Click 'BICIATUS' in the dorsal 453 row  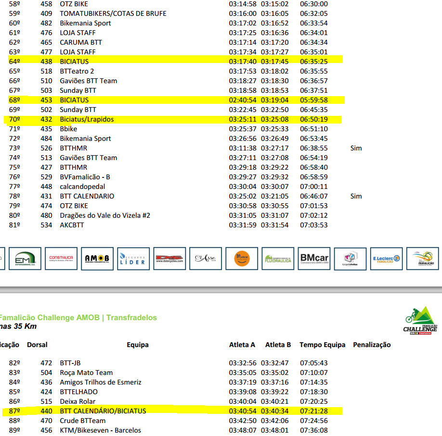(x=74, y=100)
